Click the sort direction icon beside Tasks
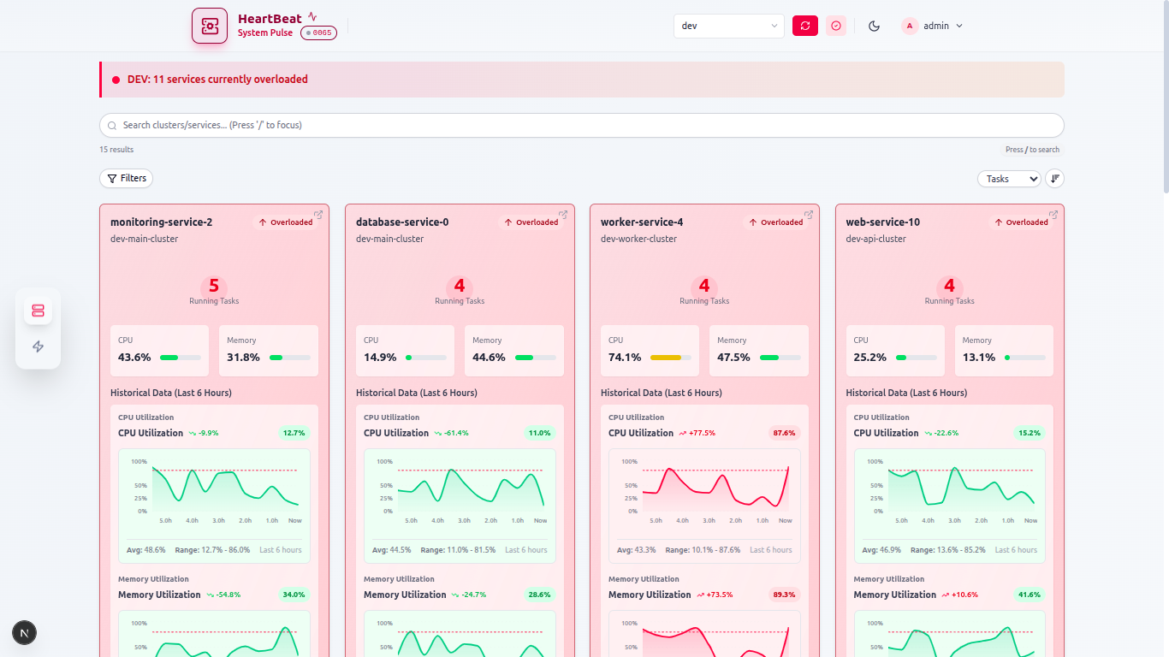 [1054, 178]
